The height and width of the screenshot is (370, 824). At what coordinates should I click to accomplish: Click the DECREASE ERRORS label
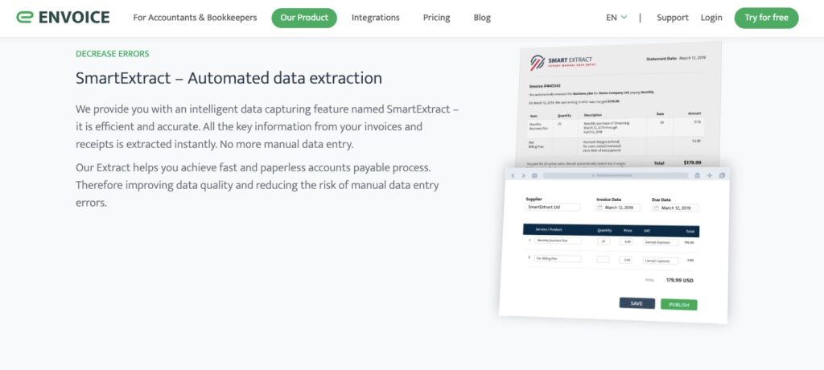point(113,54)
